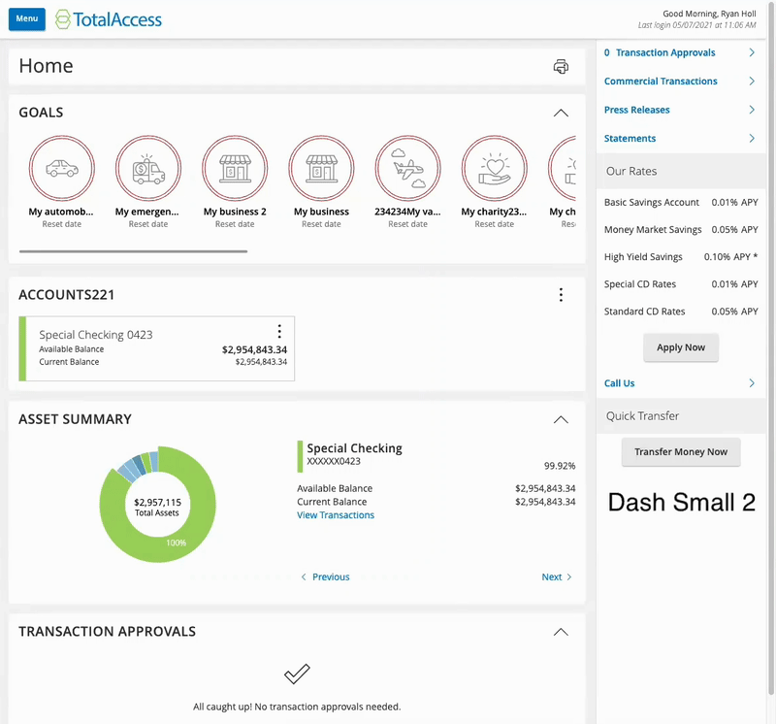Open the Accounts221 three-dot options menu

(561, 295)
